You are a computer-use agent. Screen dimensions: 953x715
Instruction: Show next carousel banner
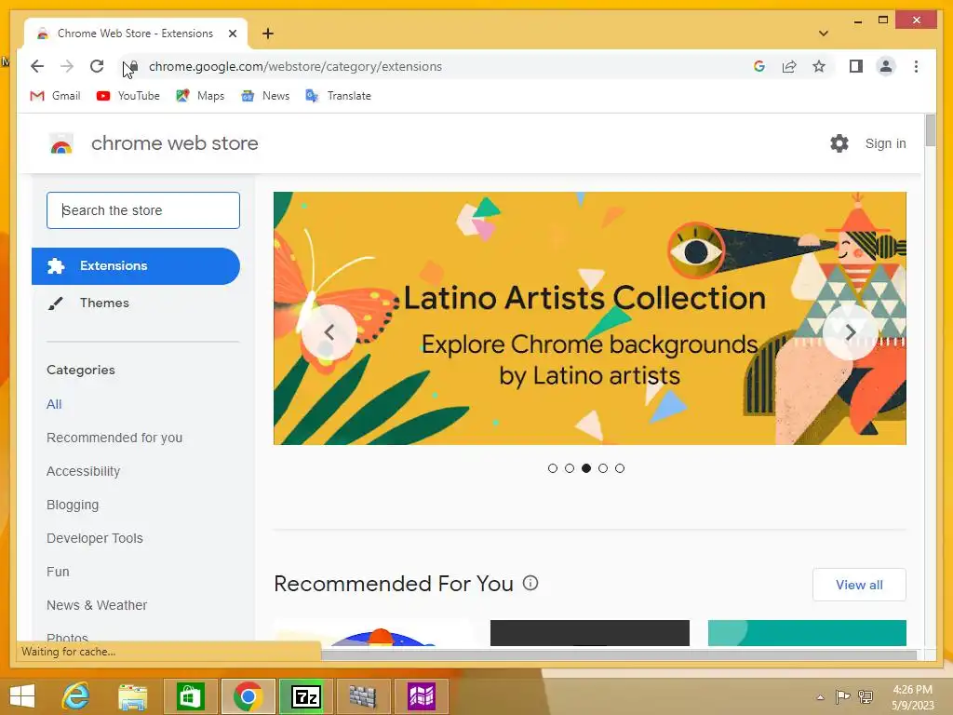(x=851, y=332)
